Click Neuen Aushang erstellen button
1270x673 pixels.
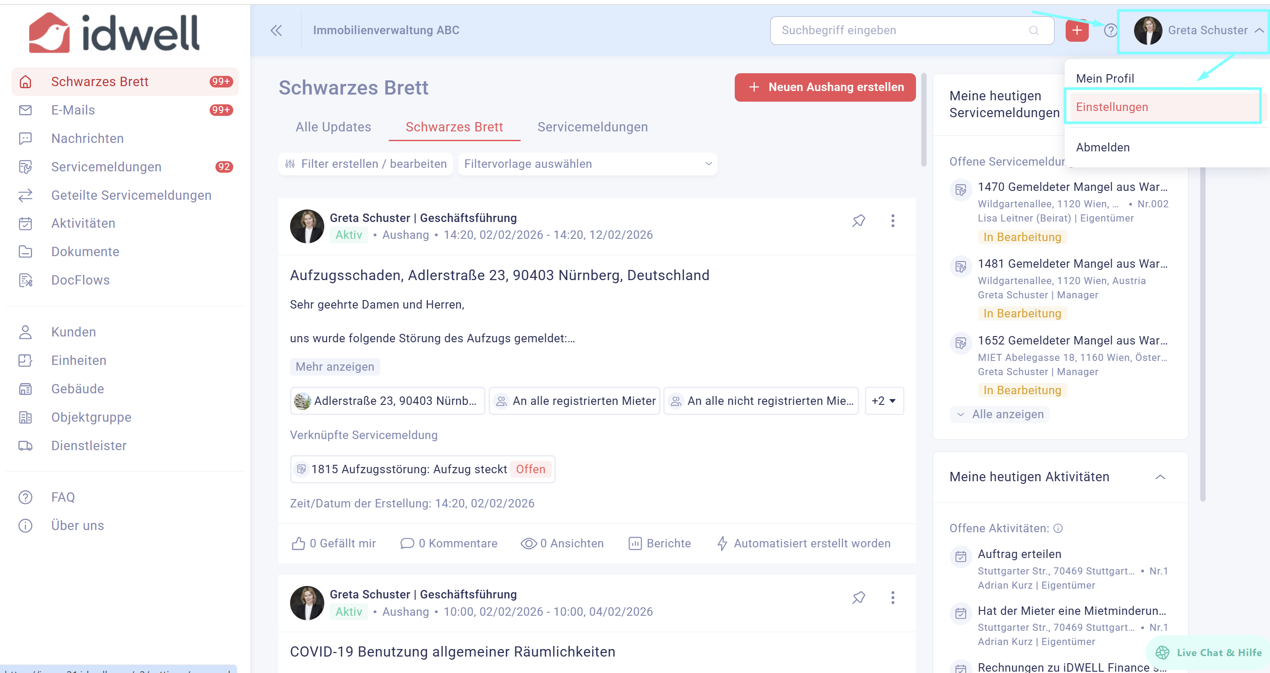coord(825,87)
